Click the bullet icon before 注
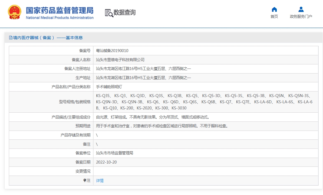This screenshot has height=195, width=323. [85, 180]
